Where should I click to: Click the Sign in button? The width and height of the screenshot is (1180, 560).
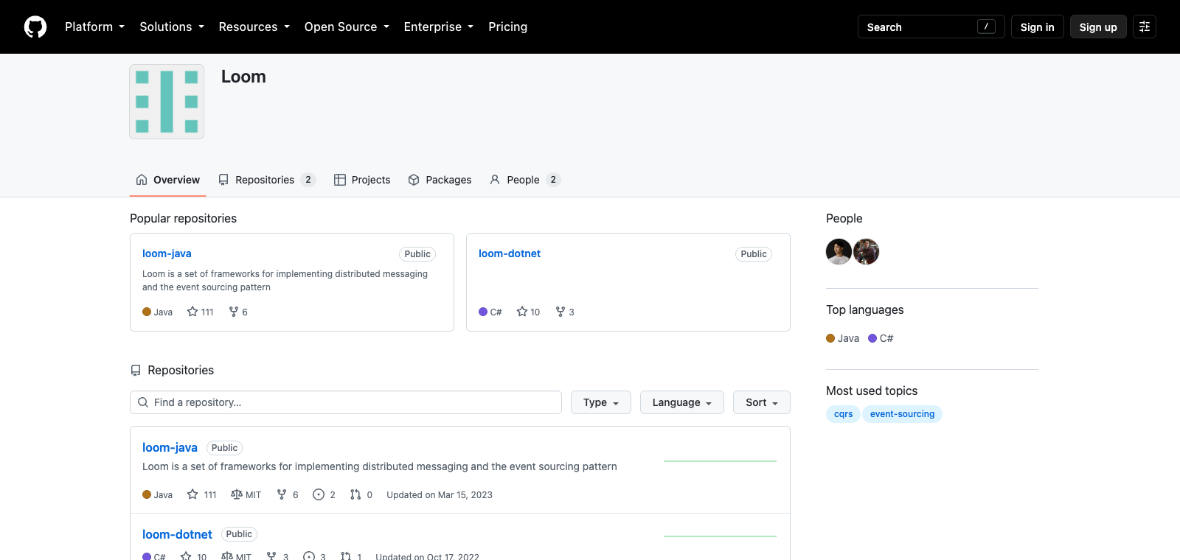coord(1037,27)
